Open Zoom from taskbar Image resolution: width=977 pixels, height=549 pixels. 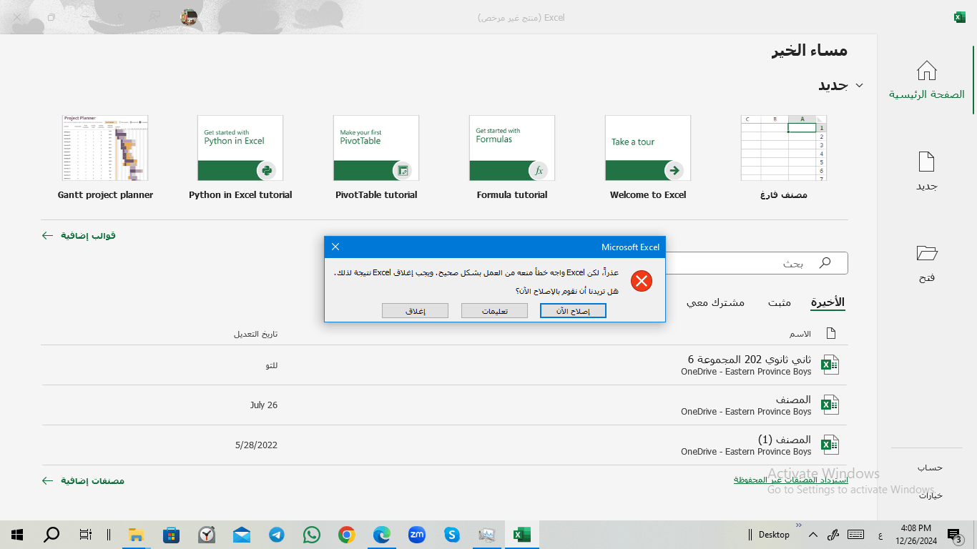click(417, 534)
